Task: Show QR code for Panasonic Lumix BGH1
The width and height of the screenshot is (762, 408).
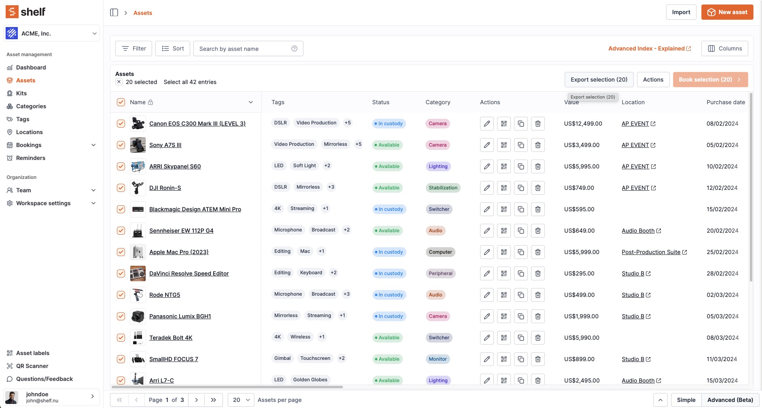Action: 504,316
